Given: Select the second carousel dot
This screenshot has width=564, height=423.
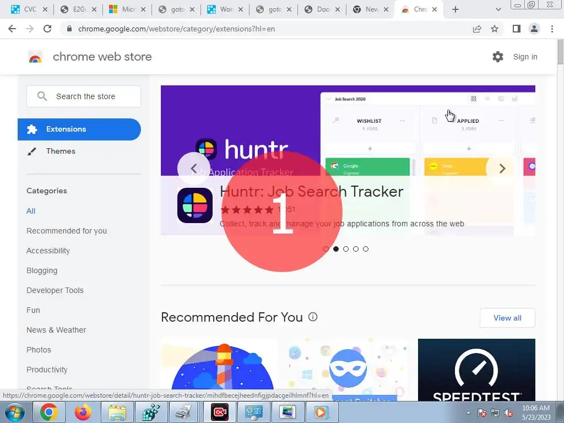Looking at the screenshot, I should pyautogui.click(x=336, y=249).
